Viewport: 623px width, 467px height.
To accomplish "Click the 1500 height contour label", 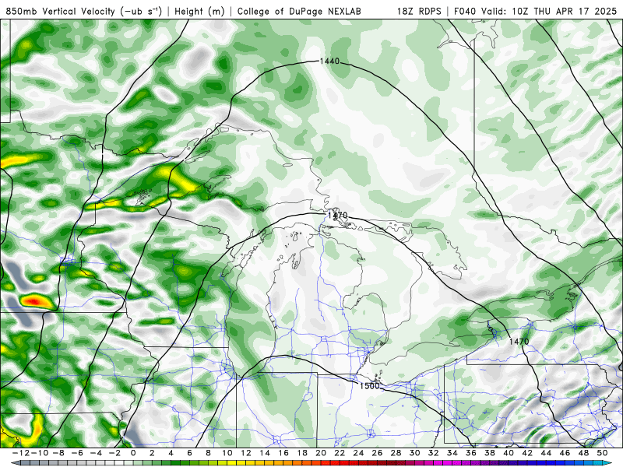I will (x=369, y=385).
